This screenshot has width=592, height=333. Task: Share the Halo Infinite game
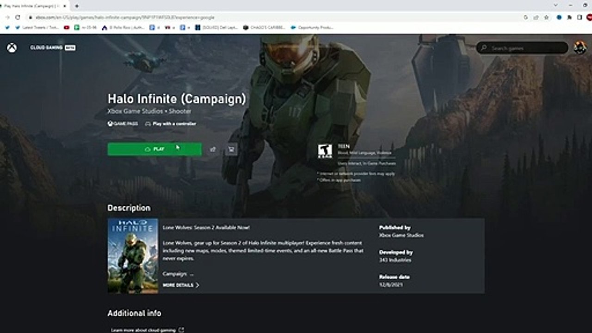pos(213,149)
